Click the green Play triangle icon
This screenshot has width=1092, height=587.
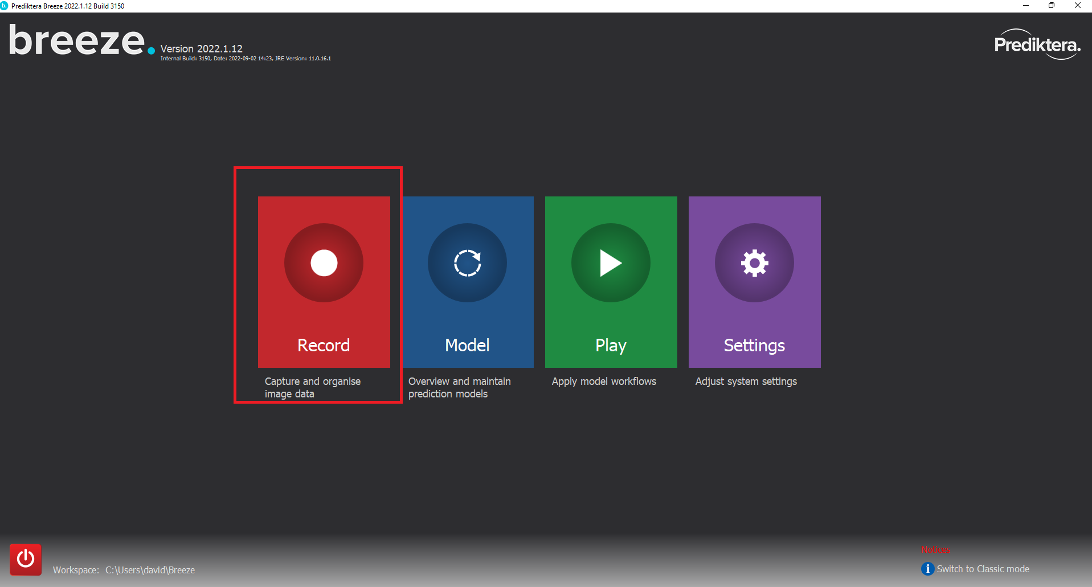coord(611,263)
